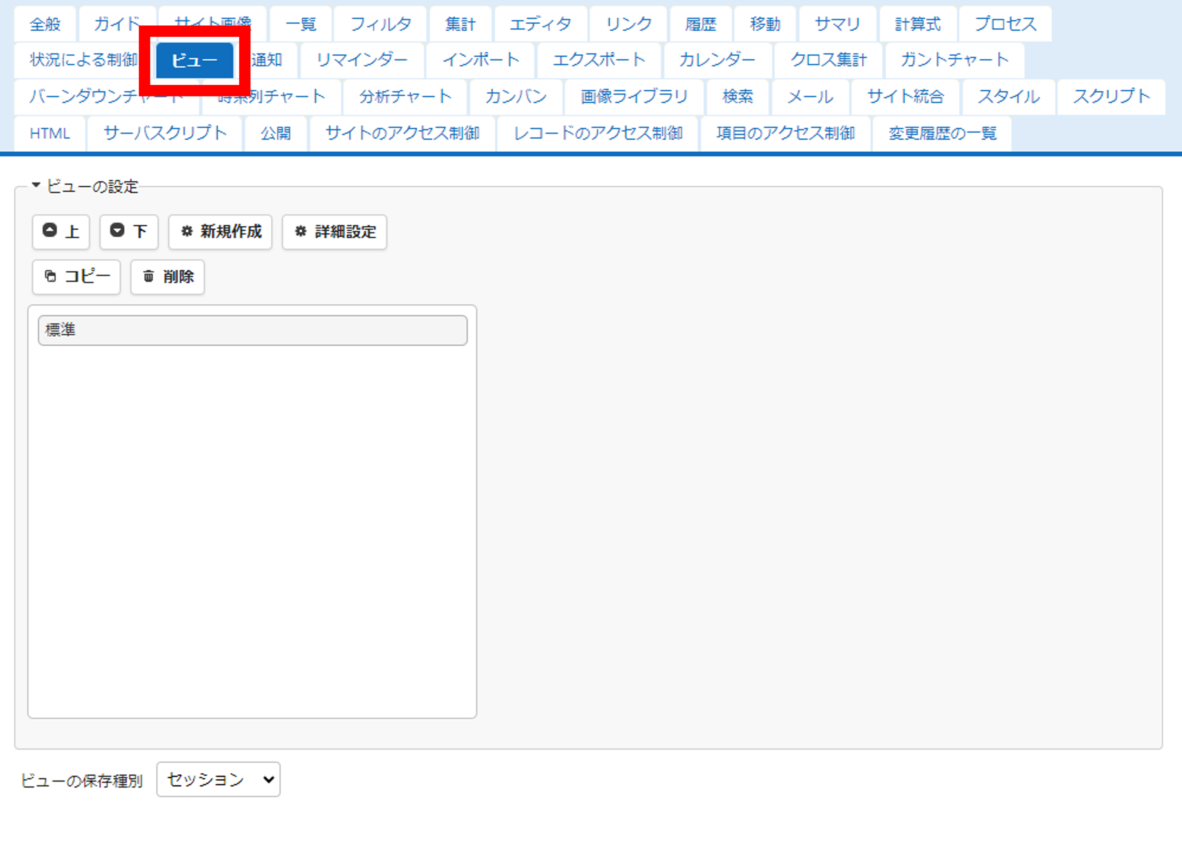Open the 計算式 tab
Image resolution: width=1182 pixels, height=848 pixels.
(x=918, y=24)
